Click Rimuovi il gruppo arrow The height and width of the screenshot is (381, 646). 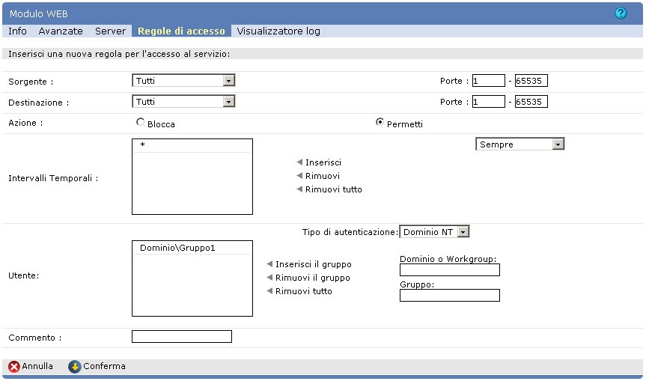(x=270, y=278)
